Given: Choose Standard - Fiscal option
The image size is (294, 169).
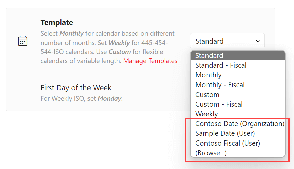Looking at the screenshot, I should (238, 65).
